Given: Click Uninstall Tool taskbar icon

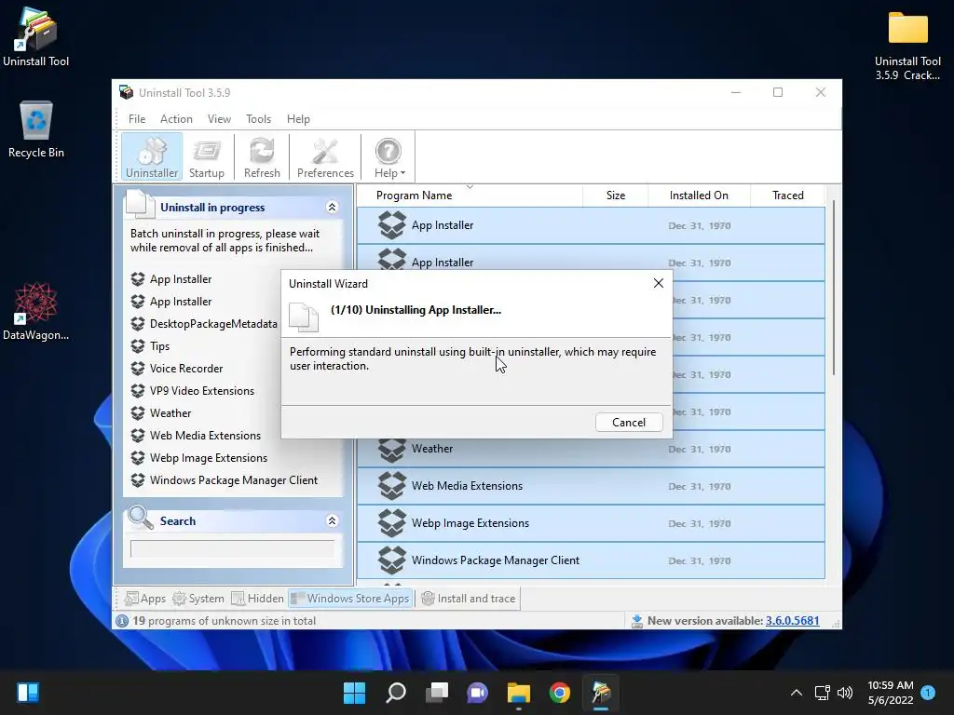Looking at the screenshot, I should [601, 693].
